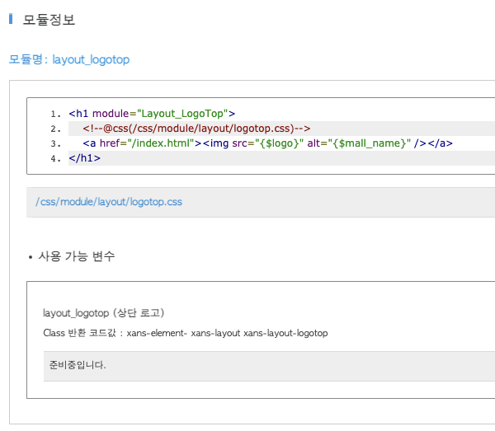The width and height of the screenshot is (495, 431).
Task: Click line number 3 in code box
Action: pos(55,143)
